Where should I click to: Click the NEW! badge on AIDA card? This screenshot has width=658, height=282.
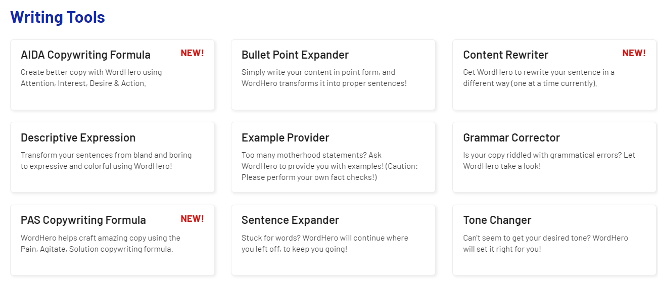pos(192,53)
